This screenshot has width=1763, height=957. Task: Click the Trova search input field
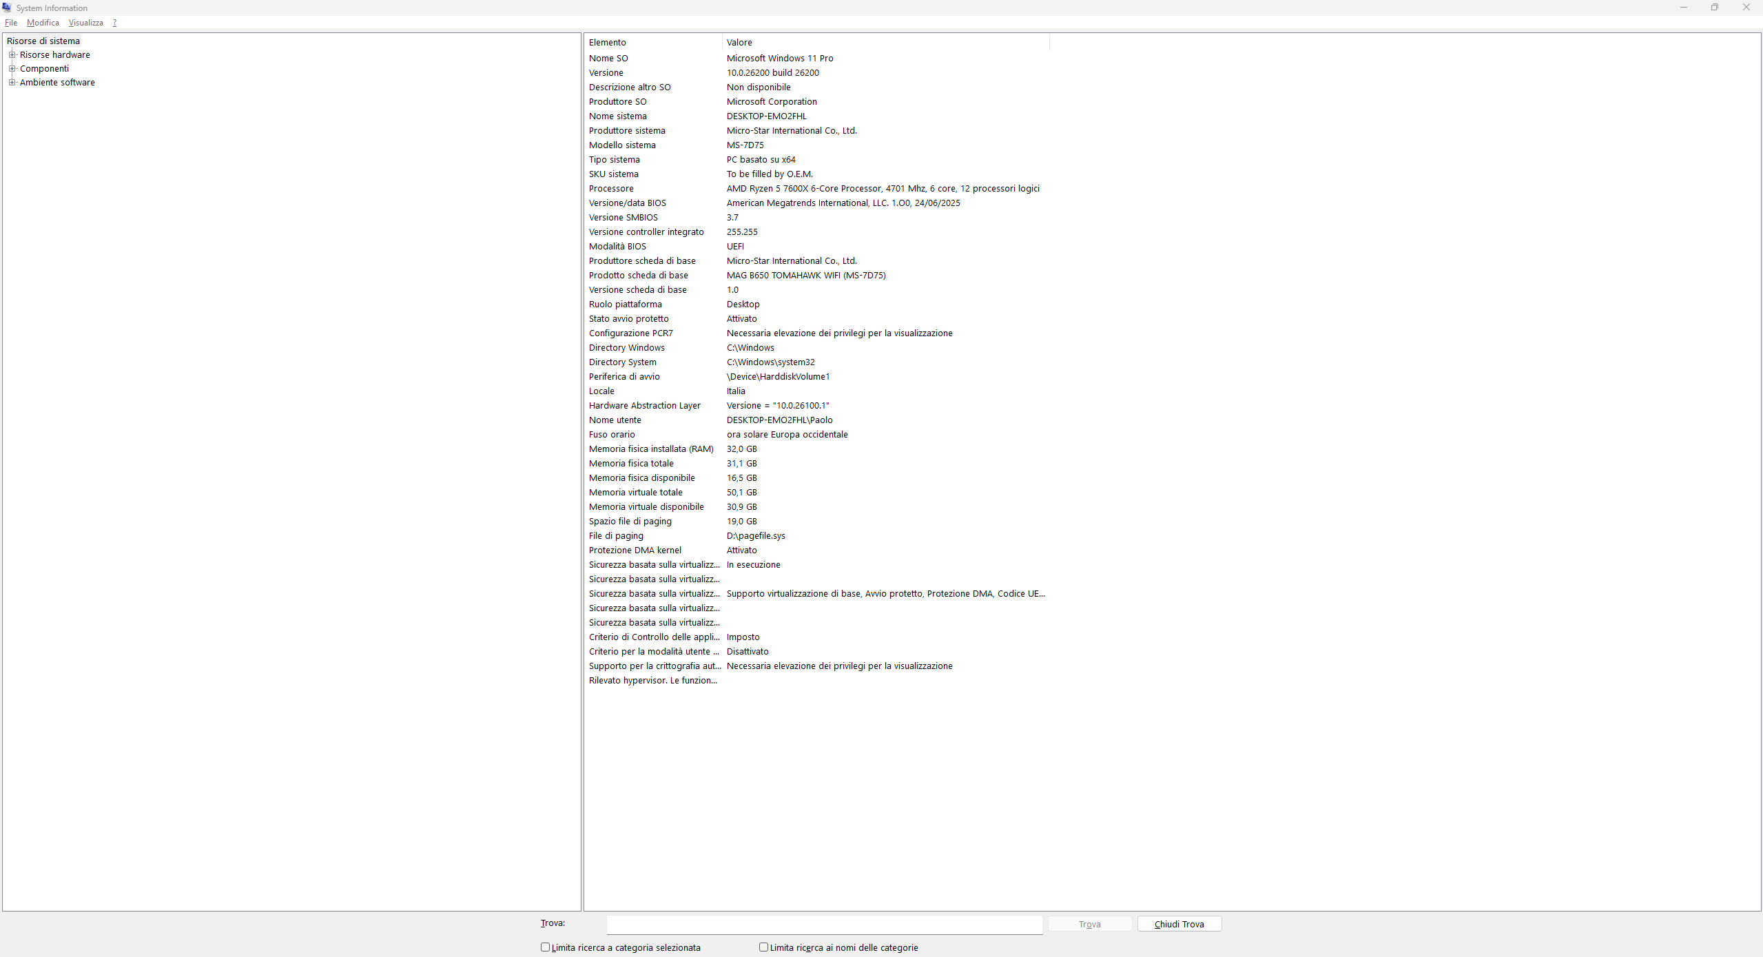(x=825, y=924)
